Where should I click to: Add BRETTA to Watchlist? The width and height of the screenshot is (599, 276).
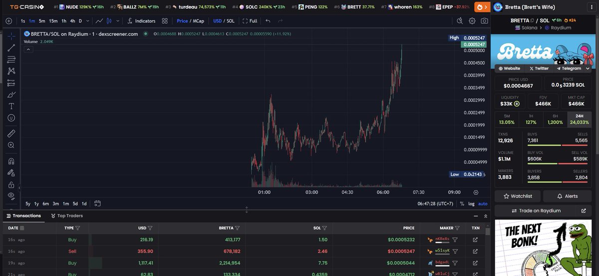518,196
